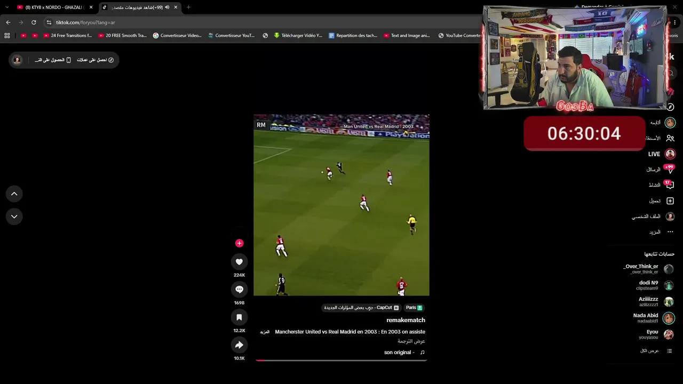View site information icon beside the URL
This screenshot has height=384, width=683.
(x=49, y=22)
